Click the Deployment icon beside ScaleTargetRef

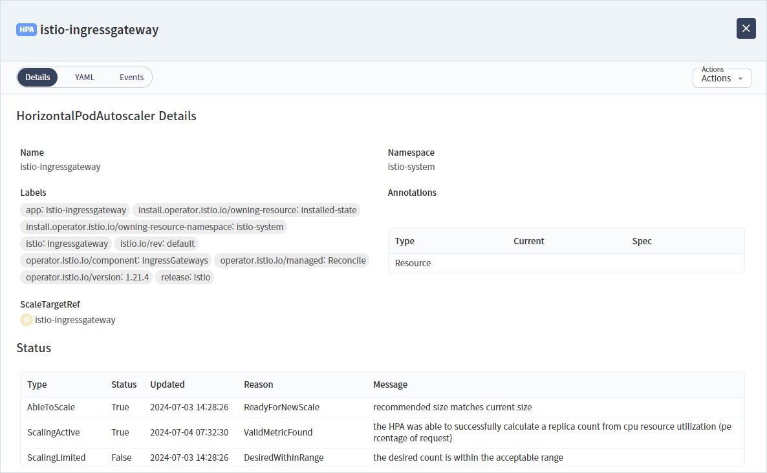click(27, 320)
